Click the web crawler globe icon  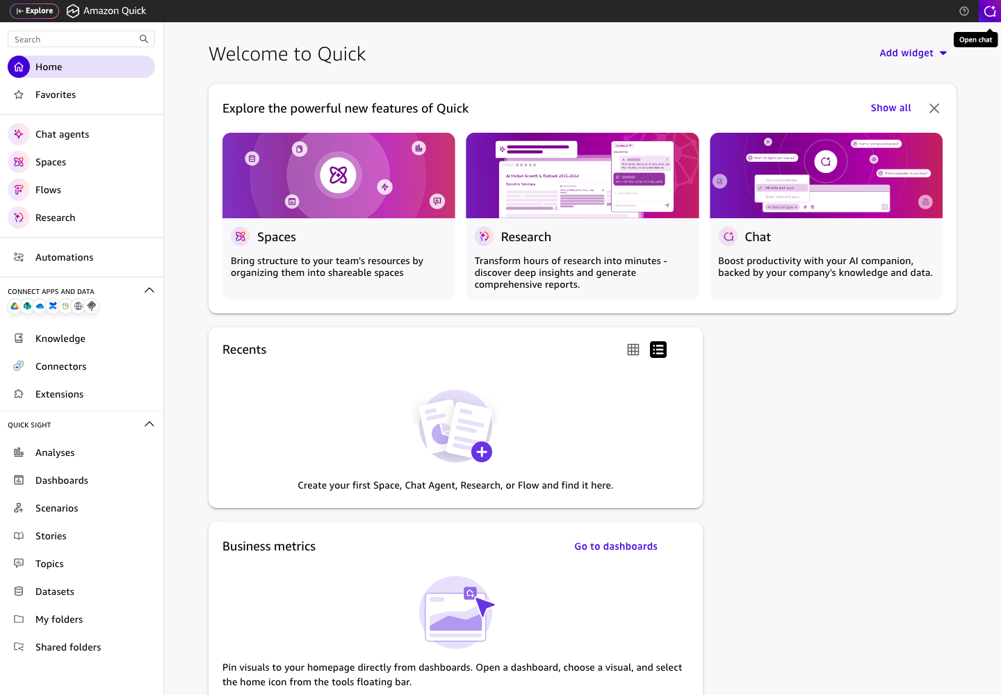[x=79, y=306]
